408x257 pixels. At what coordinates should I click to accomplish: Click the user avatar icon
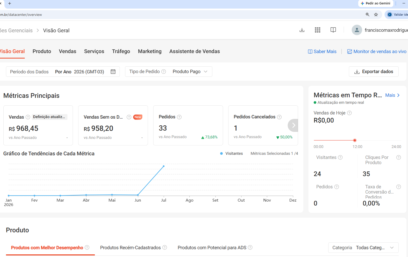pos(357,30)
